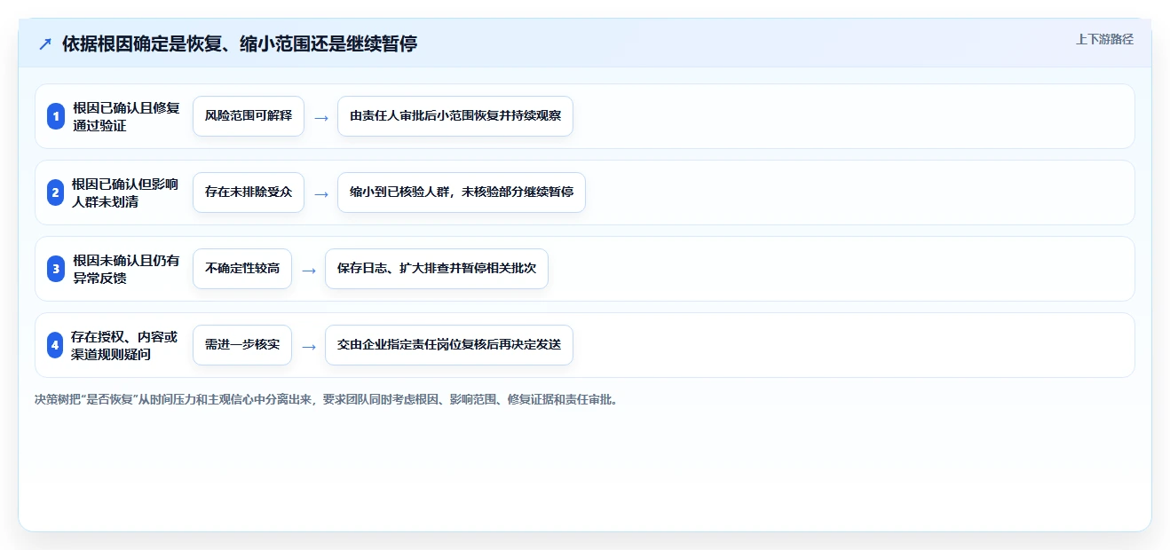
Task: Click the text 根因已确认但影响人群未划清
Action: (125, 192)
